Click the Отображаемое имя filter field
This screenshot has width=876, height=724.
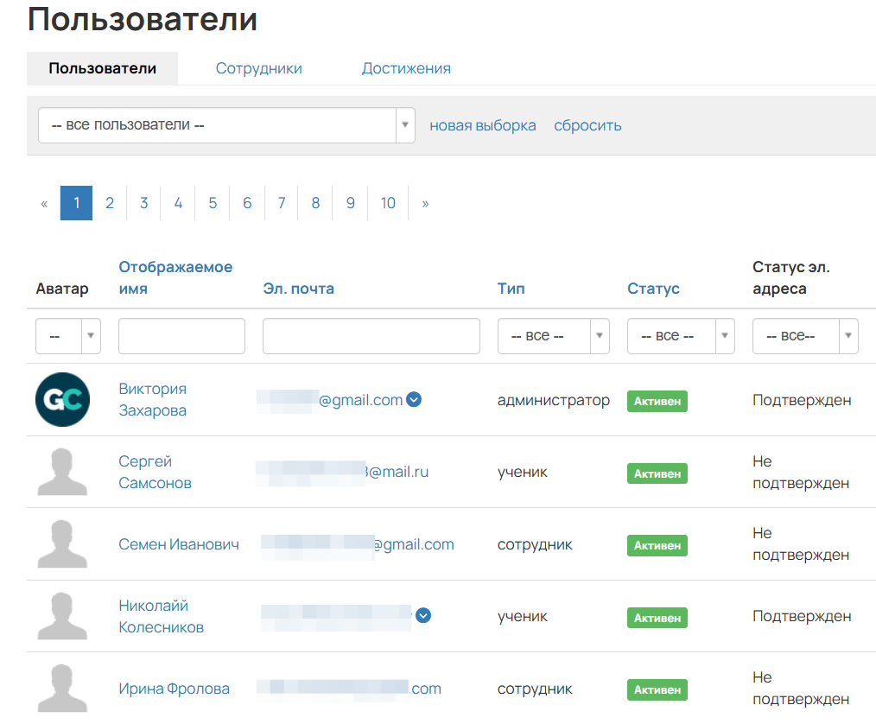coord(181,335)
